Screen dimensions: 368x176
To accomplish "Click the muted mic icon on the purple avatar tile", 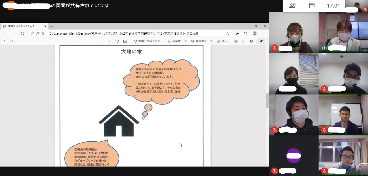I will tap(274, 171).
